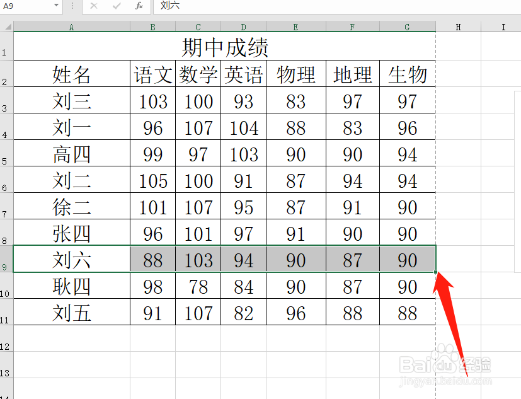Click the vertical ellipsis next to Name Box
Image resolution: width=521 pixels, height=399 pixels.
(x=72, y=6)
